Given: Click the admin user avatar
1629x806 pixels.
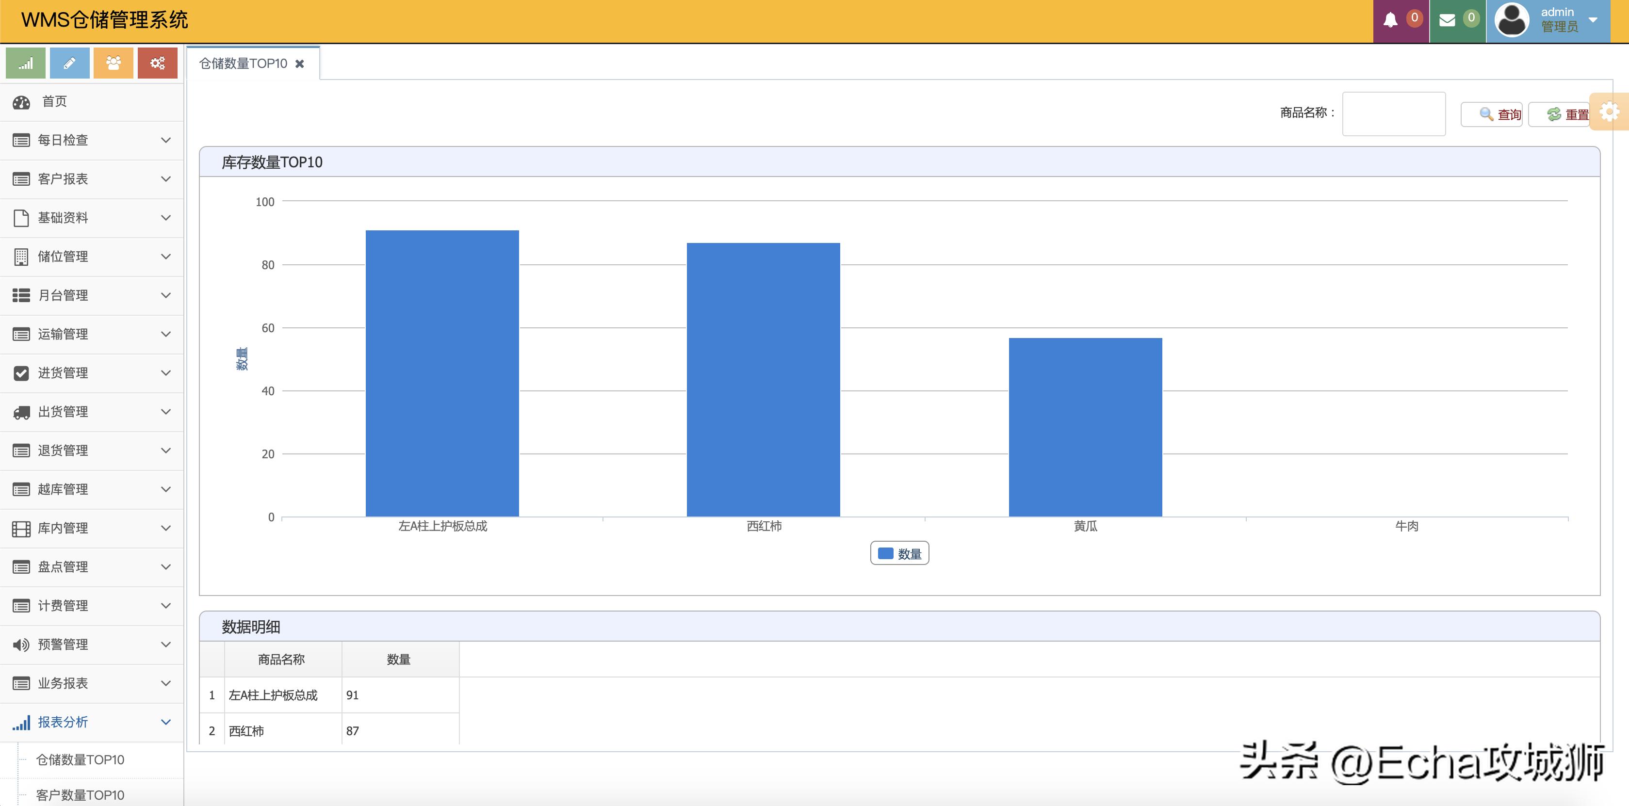Looking at the screenshot, I should 1512,20.
